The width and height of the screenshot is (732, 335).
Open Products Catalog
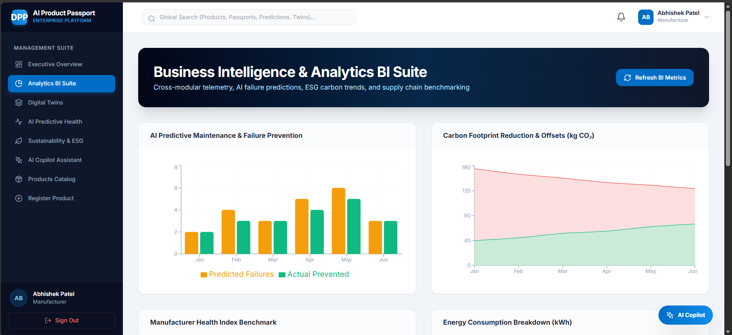(x=62, y=179)
